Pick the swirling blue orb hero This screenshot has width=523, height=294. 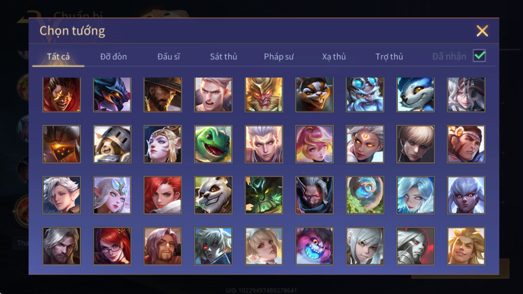[x=365, y=195]
